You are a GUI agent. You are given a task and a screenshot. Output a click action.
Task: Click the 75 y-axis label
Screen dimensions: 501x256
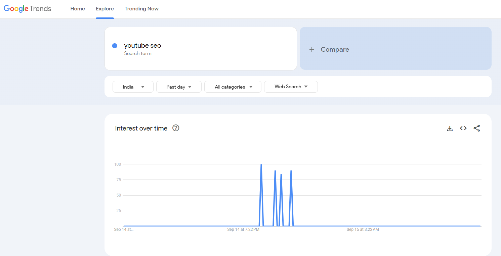(119, 180)
